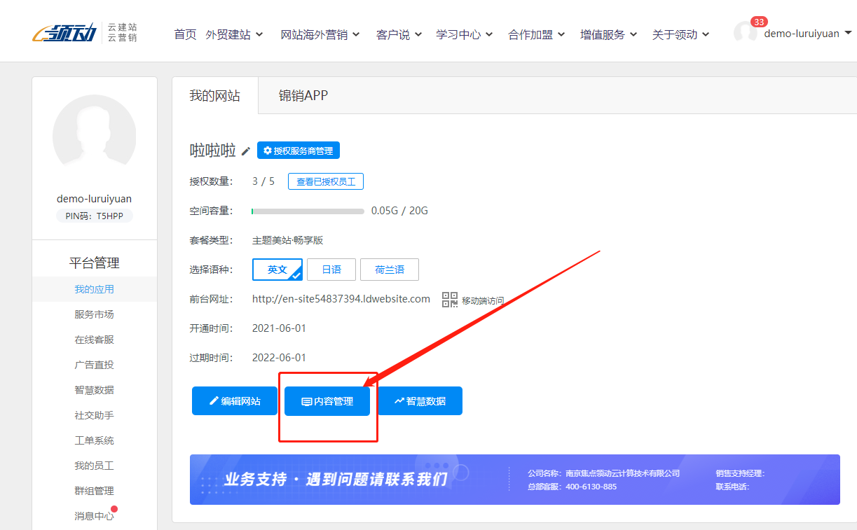Click the QR code icon for 移动端访问

pyautogui.click(x=449, y=300)
